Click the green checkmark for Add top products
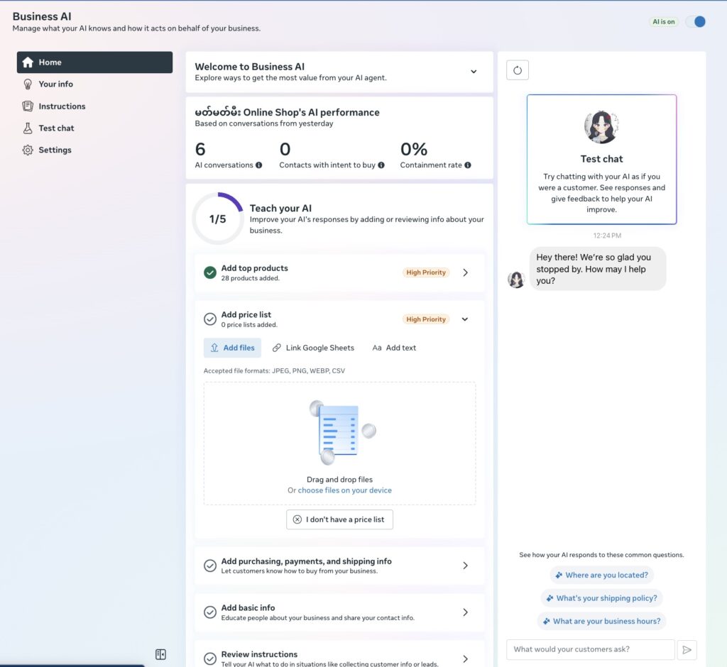Image resolution: width=727 pixels, height=667 pixels. pos(210,272)
